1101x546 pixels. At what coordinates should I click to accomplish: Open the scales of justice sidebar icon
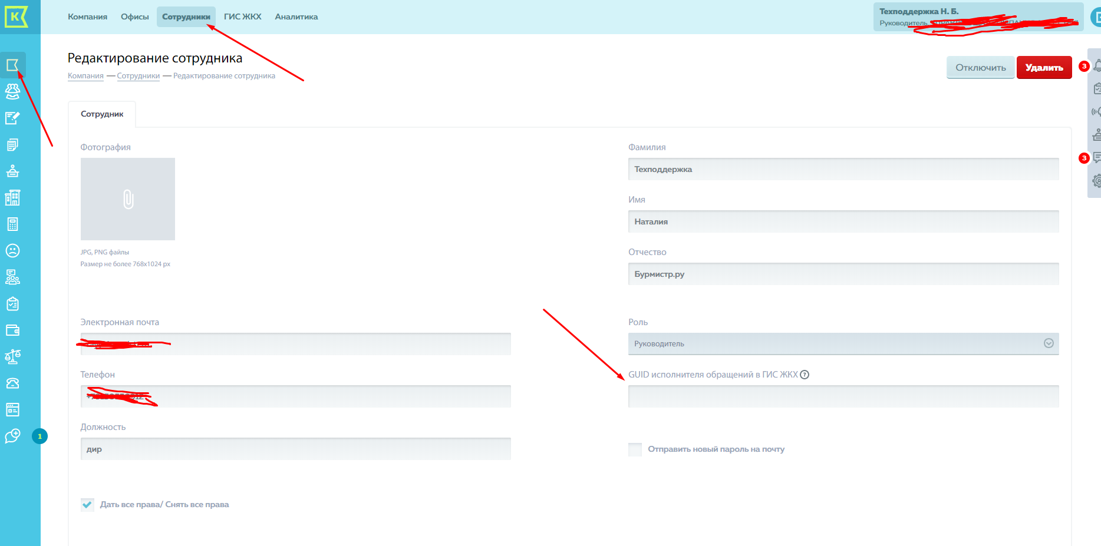[x=12, y=356]
